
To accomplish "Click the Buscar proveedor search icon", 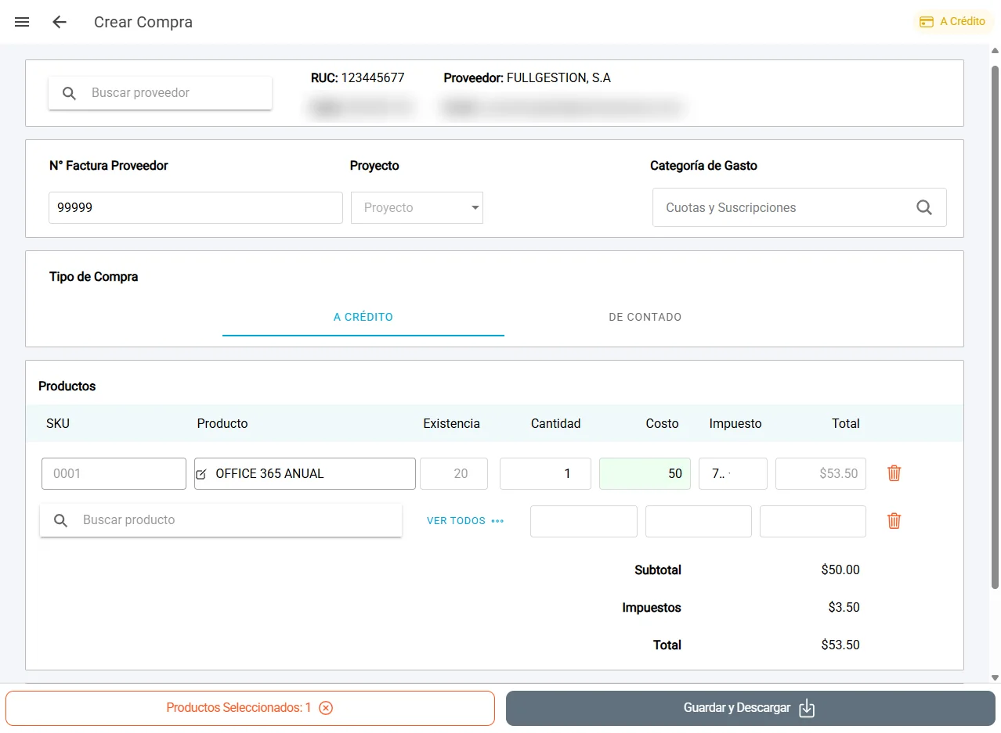I will coord(69,93).
